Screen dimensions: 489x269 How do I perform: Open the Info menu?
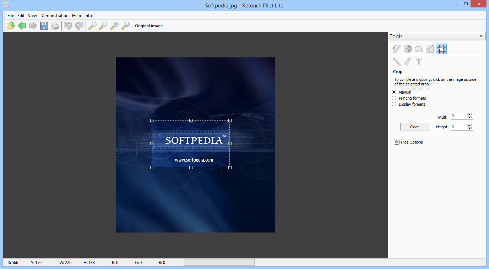[x=88, y=16]
